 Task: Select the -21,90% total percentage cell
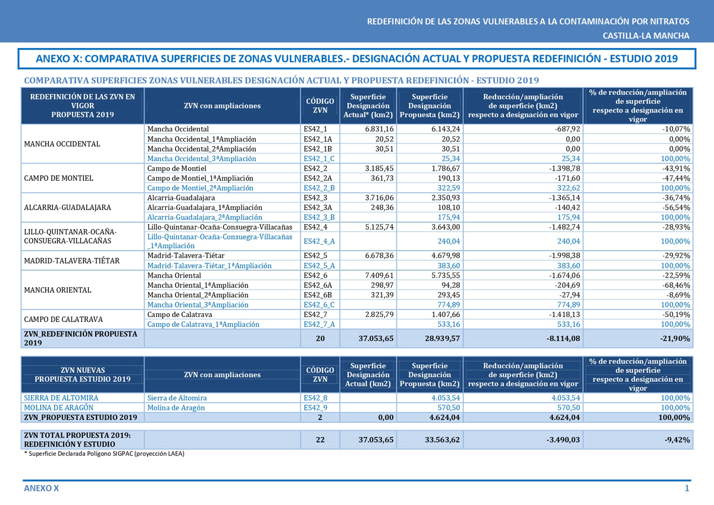pos(672,338)
